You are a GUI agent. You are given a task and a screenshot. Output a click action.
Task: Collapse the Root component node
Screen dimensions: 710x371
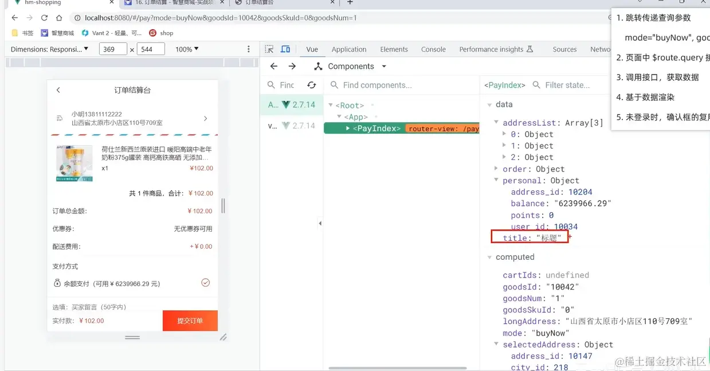coord(331,106)
